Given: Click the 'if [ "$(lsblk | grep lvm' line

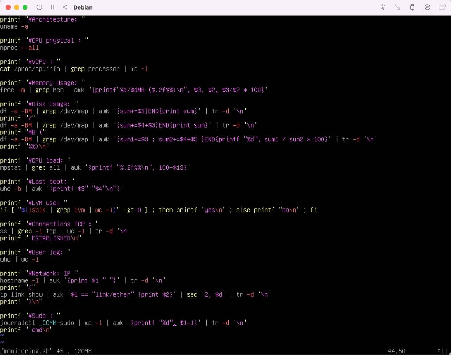Looking at the screenshot, I should pos(159,210).
